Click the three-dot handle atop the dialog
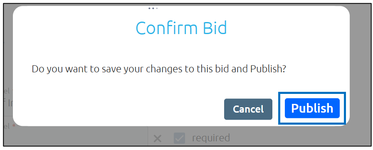 153,8
